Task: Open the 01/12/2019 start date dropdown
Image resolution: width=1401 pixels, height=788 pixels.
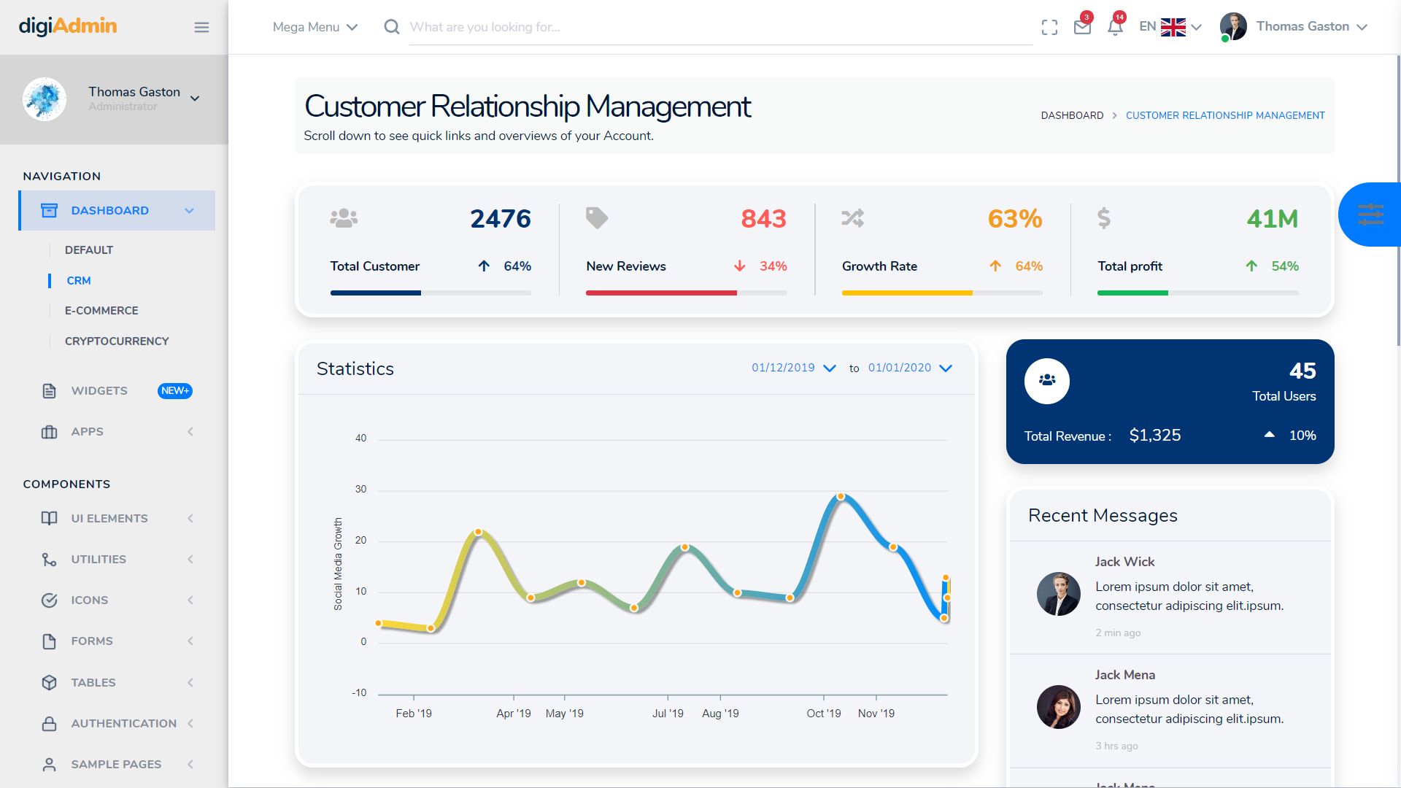Action: coord(794,368)
